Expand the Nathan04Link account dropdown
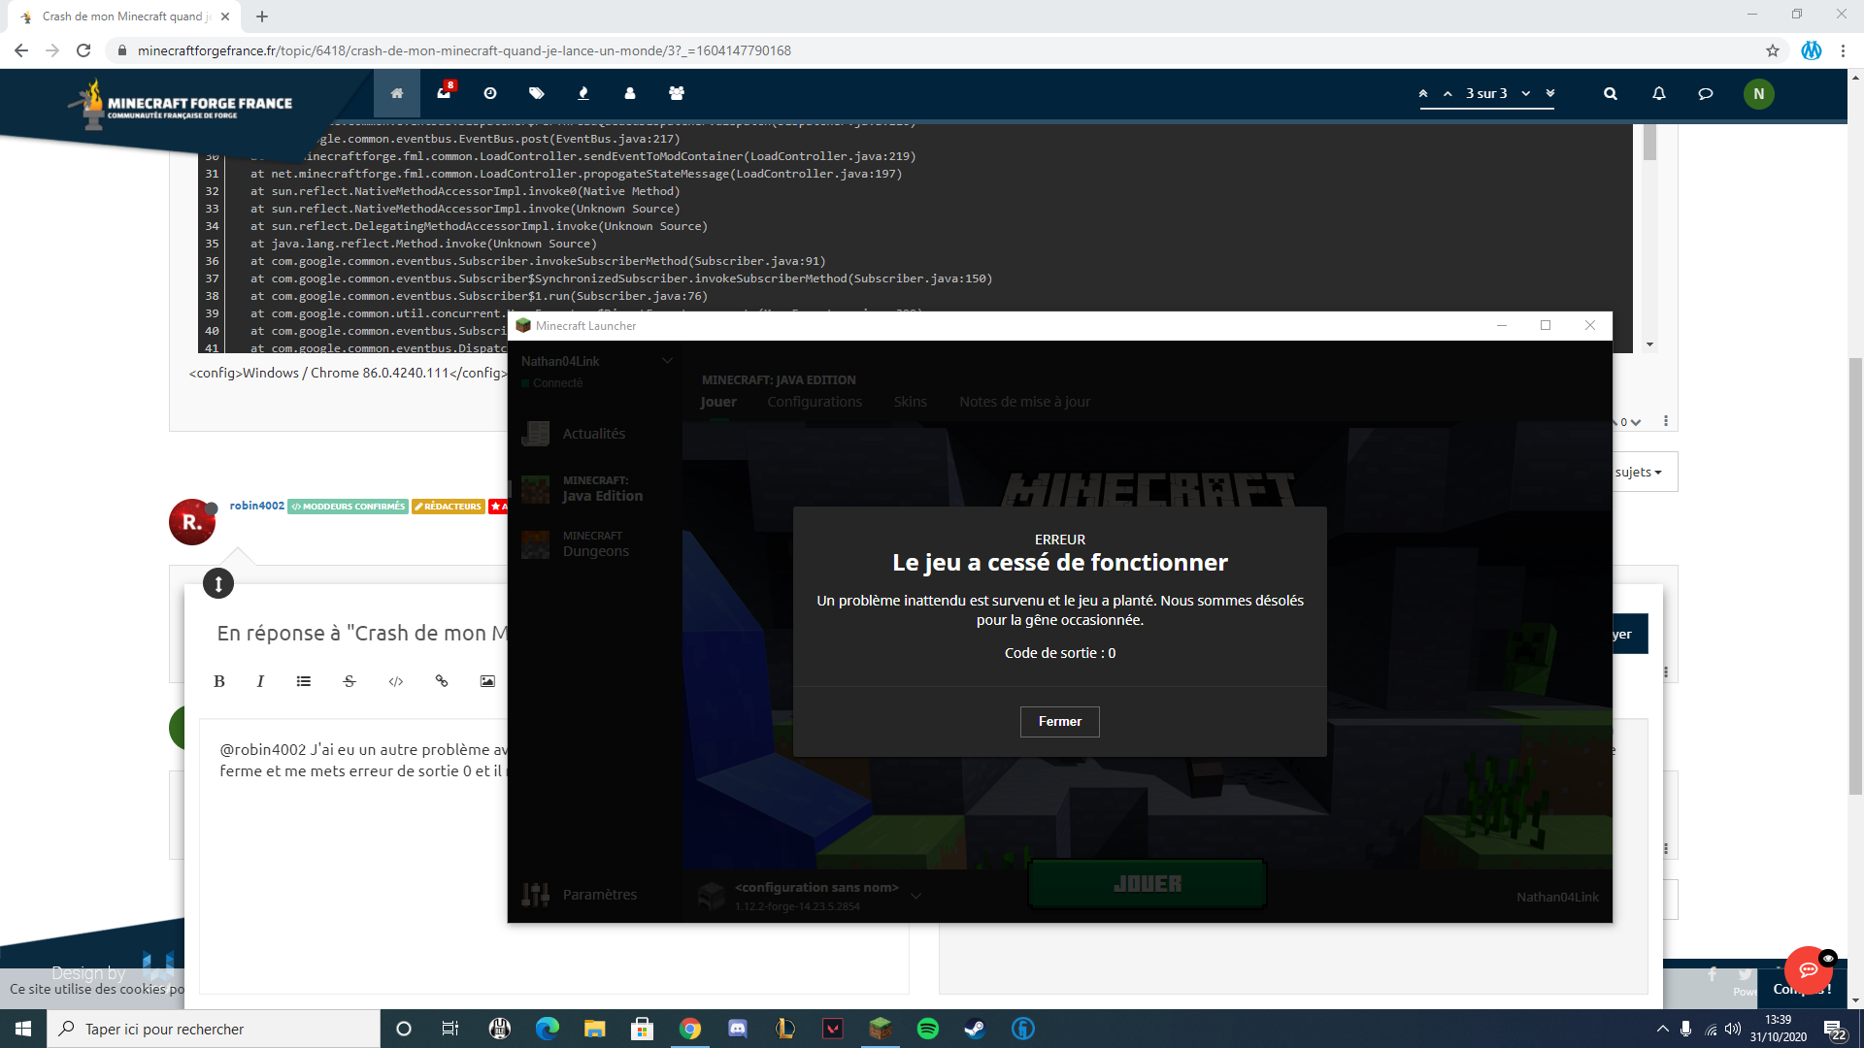The height and width of the screenshot is (1048, 1864). coord(667,361)
